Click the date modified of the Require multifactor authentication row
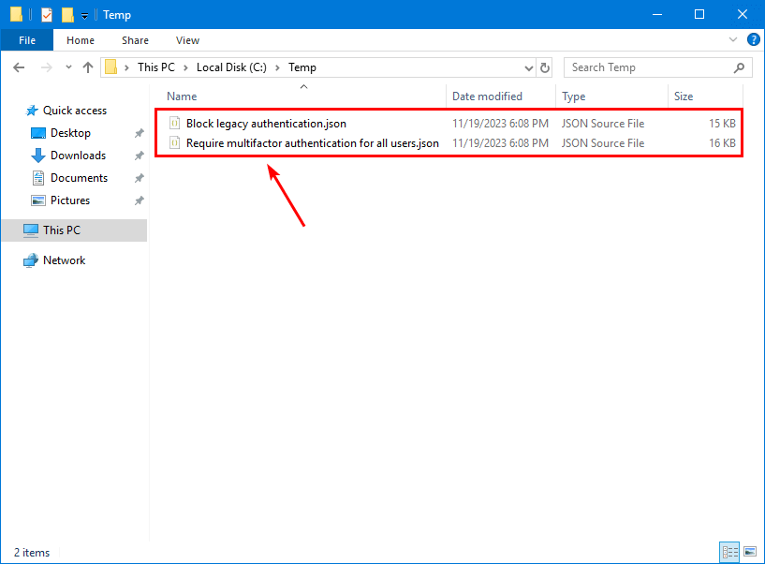The height and width of the screenshot is (564, 765). tap(500, 143)
